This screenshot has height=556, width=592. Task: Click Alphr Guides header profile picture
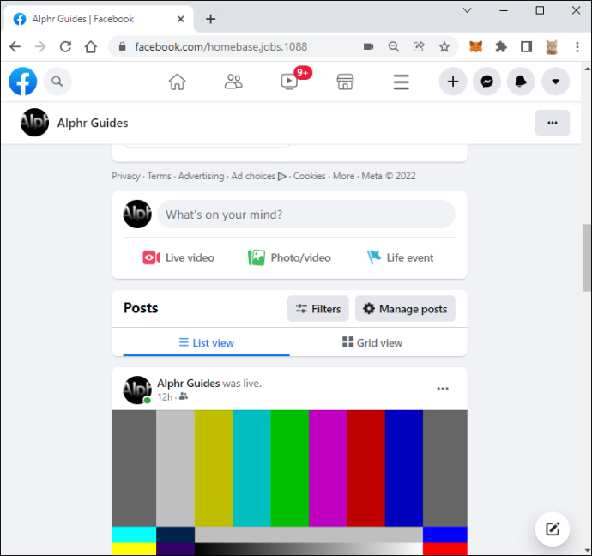(x=34, y=123)
